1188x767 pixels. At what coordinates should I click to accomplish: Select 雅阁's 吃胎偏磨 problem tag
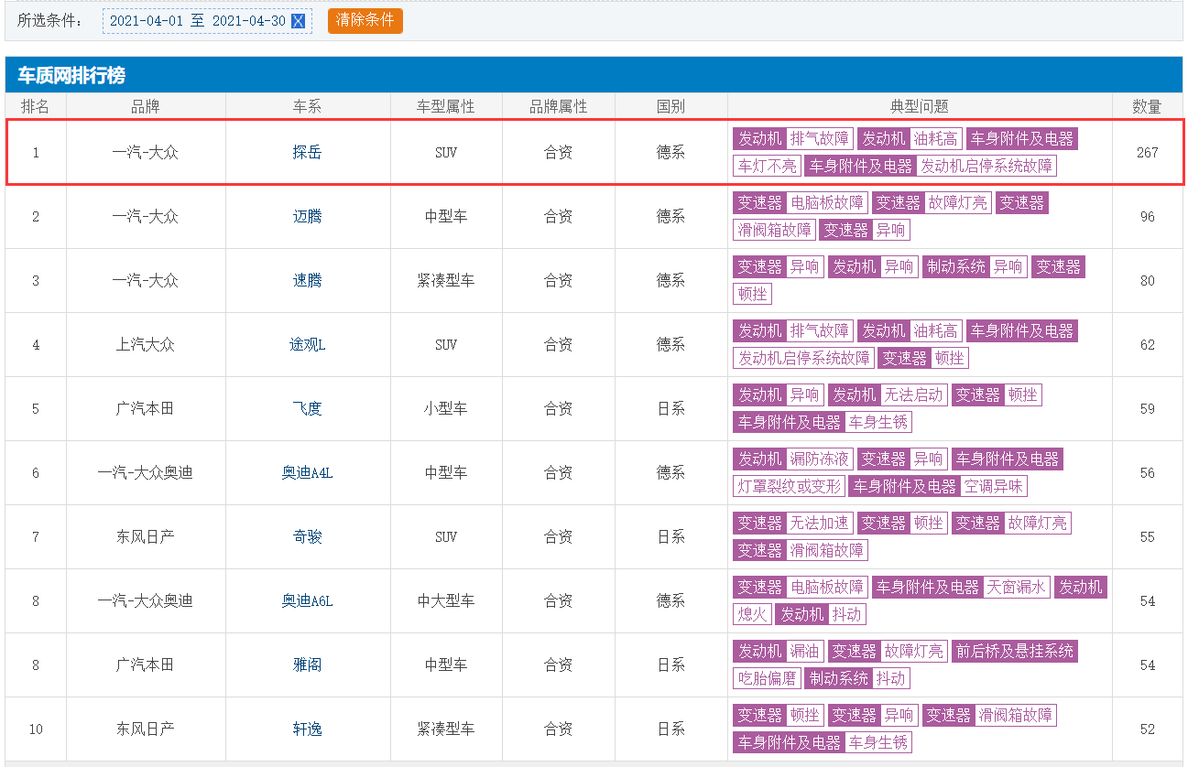767,678
